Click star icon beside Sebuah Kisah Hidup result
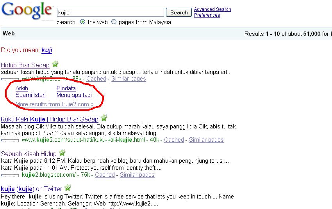 coord(62,153)
